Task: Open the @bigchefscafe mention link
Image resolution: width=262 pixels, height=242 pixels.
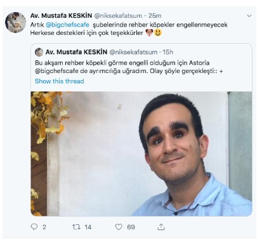Action: pyautogui.click(x=67, y=25)
